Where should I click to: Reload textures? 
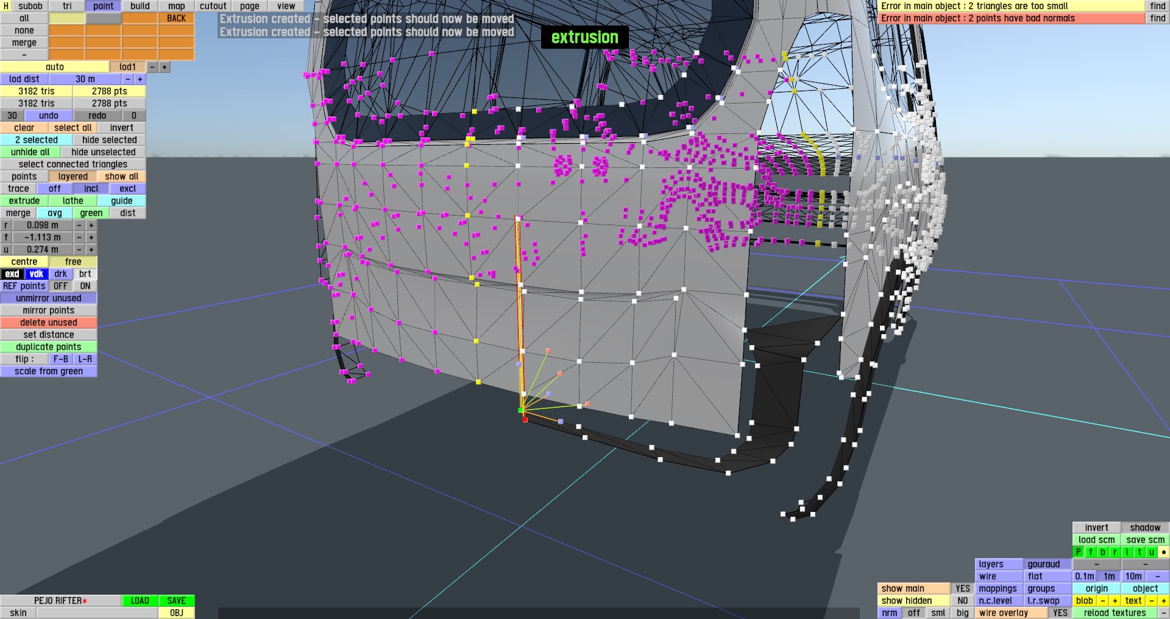[1115, 613]
